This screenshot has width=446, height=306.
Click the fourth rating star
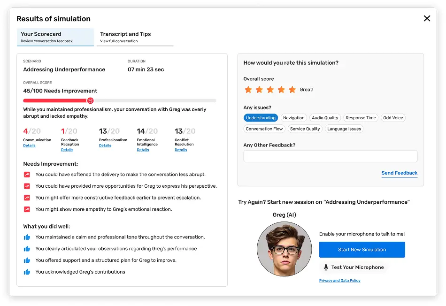tap(281, 90)
